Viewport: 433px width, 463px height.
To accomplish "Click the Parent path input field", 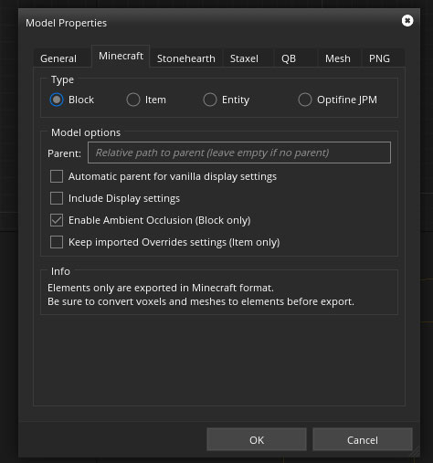I will coord(239,153).
